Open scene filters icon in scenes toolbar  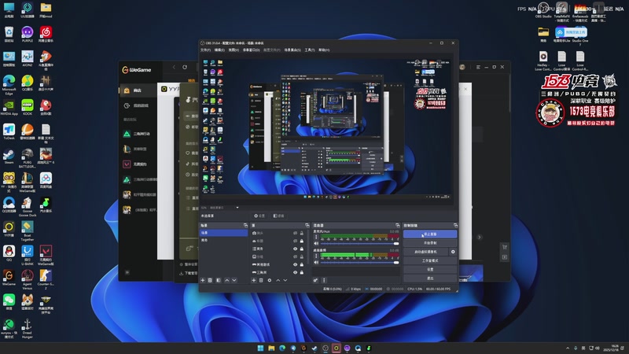219,280
